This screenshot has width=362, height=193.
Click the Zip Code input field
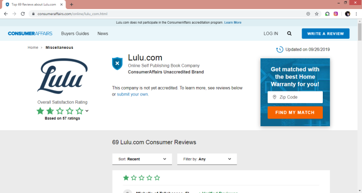point(295,97)
